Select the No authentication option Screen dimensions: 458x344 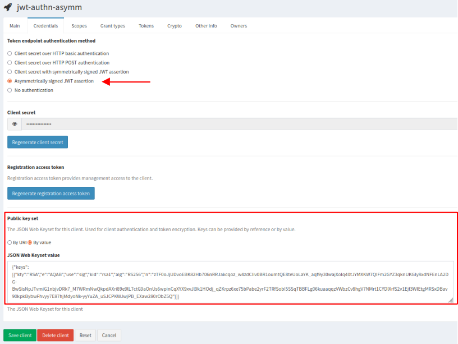coord(10,90)
